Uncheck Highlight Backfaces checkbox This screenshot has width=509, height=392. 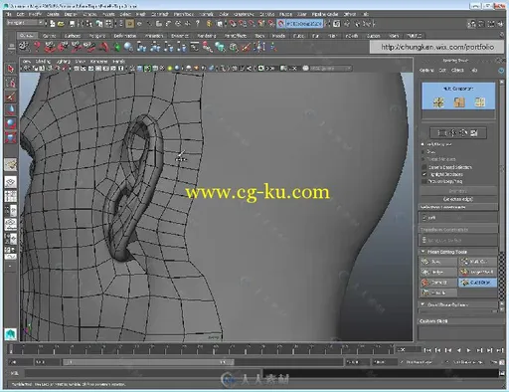coord(424,174)
